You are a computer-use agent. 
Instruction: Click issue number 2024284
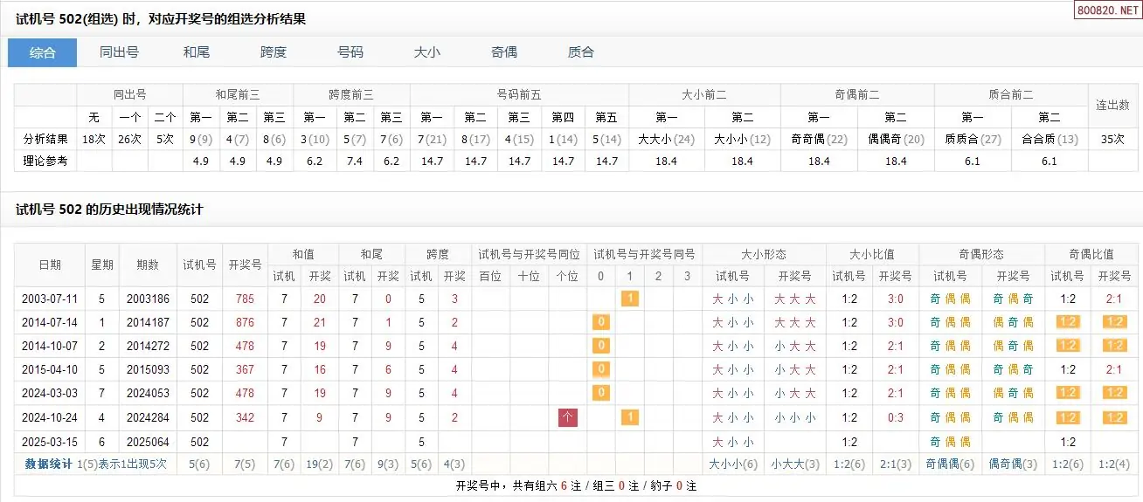pyautogui.click(x=148, y=417)
